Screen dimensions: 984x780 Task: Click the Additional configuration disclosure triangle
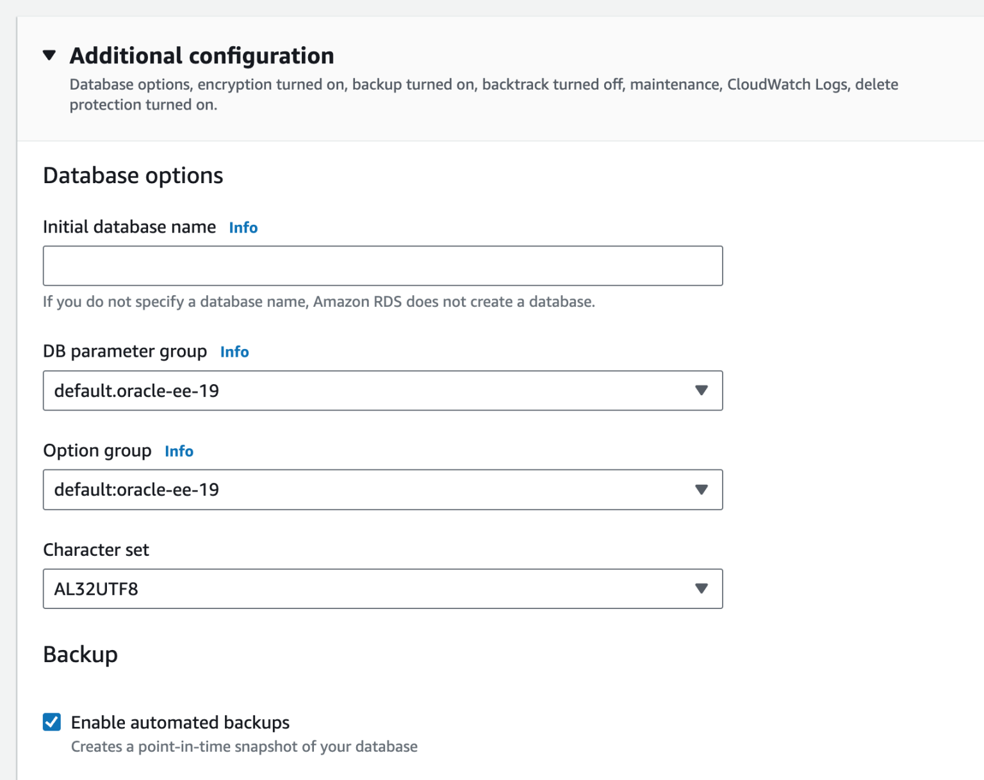coord(50,56)
